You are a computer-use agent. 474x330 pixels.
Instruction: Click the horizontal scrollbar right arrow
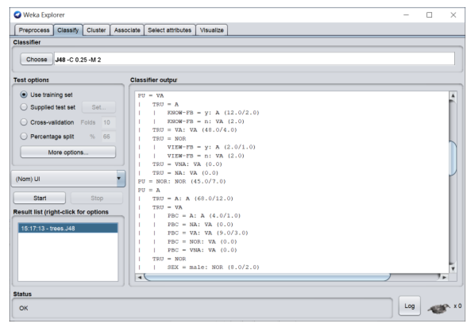coord(444,277)
